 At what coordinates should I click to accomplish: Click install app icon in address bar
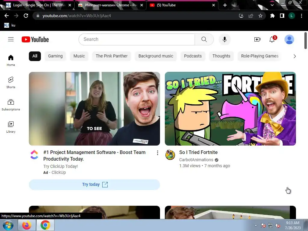[x=241, y=16]
